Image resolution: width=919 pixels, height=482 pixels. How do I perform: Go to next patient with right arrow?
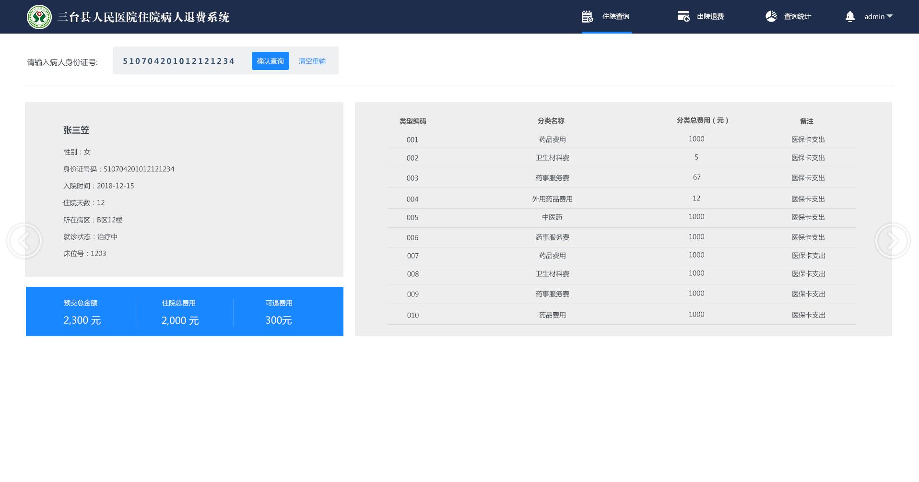pos(892,241)
